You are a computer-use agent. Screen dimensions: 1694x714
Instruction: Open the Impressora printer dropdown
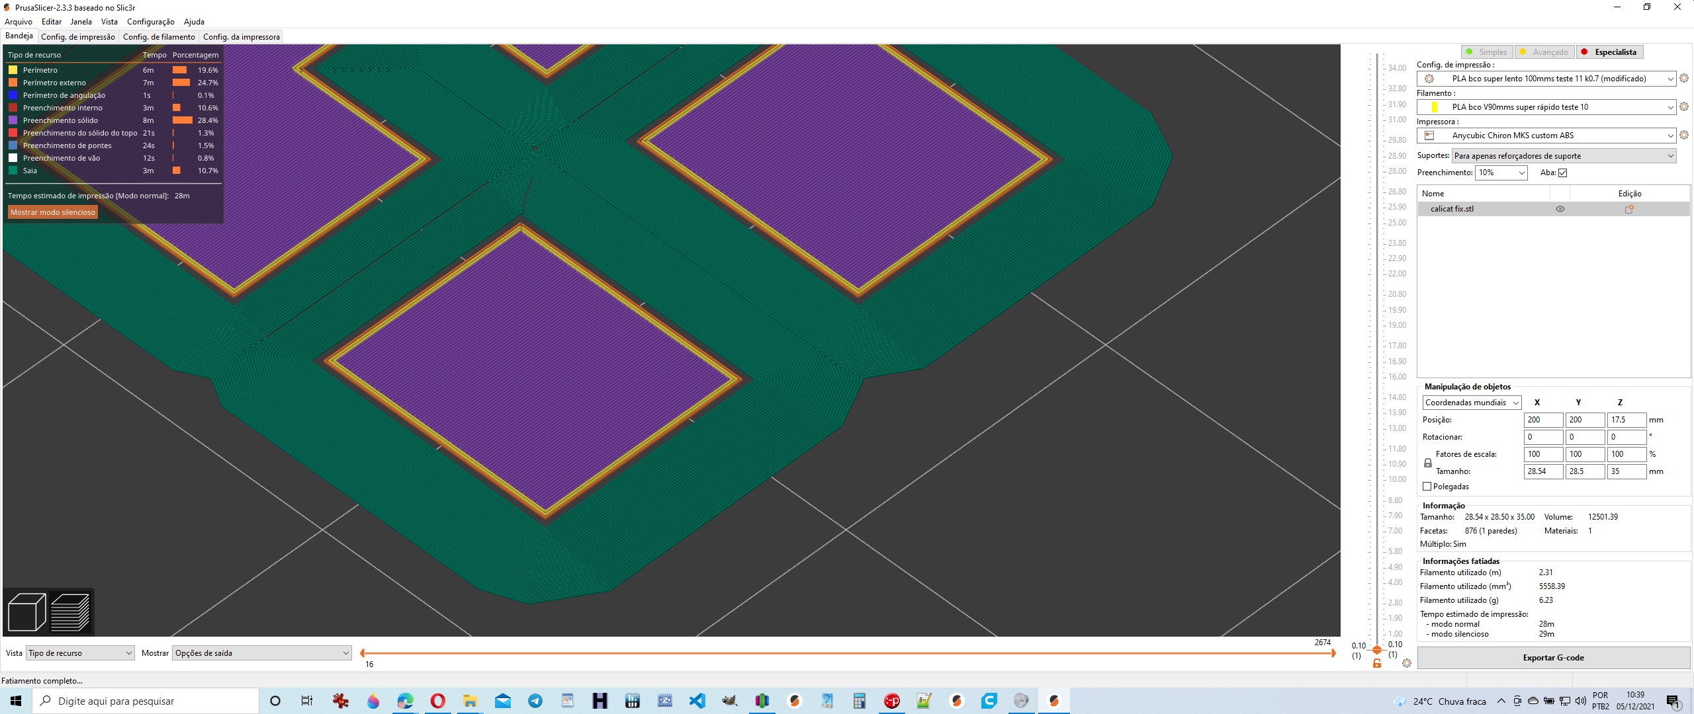point(1546,136)
